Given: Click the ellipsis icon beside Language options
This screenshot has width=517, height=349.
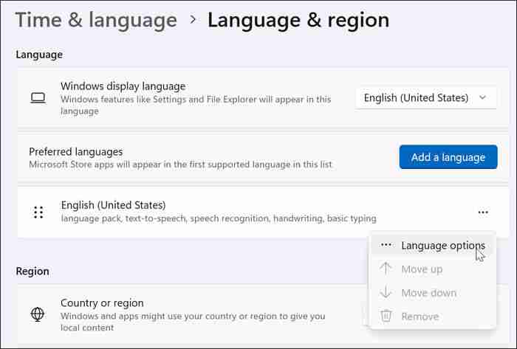Looking at the screenshot, I should coord(386,245).
